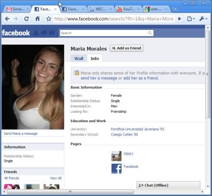Click the first friend thumbnail in Friends
Viewport: 212px width, 196px height.
pyautogui.click(x=12, y=187)
